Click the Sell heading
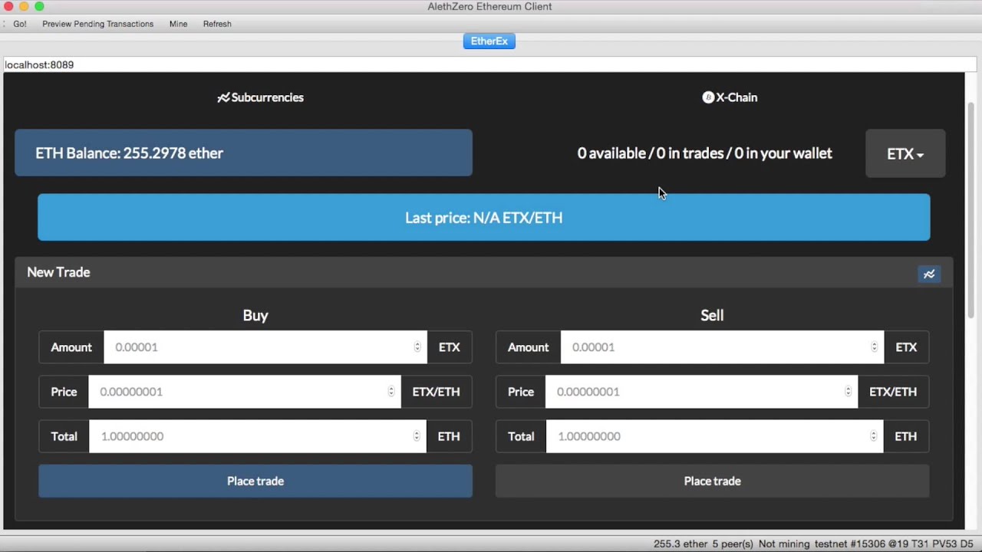The image size is (982, 552). pyautogui.click(x=712, y=315)
